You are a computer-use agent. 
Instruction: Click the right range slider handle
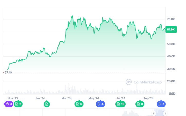pyautogui.click(x=165, y=113)
